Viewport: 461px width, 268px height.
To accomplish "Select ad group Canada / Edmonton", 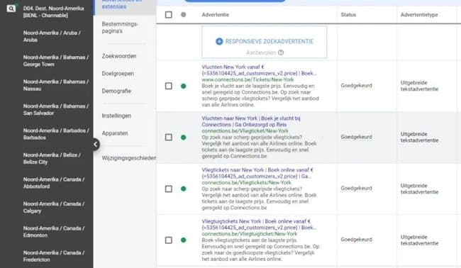I will [54, 231].
